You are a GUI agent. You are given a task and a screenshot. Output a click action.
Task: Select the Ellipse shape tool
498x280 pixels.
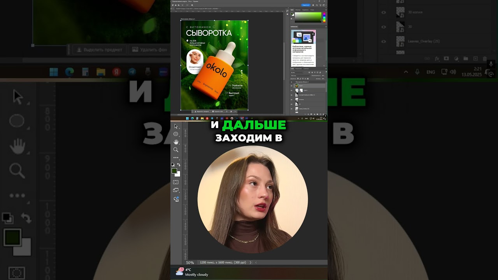point(176,134)
